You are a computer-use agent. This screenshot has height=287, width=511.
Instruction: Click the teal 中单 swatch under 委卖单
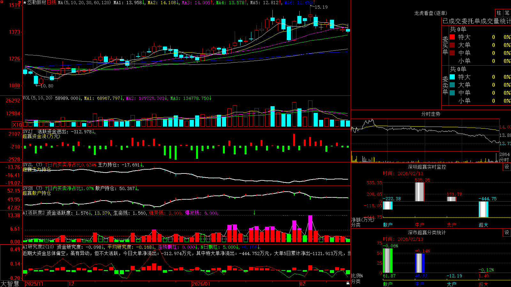click(x=452, y=93)
